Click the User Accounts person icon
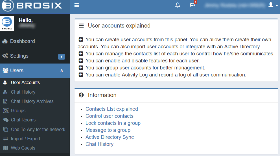The height and width of the screenshot is (156, 280). (x=5, y=83)
